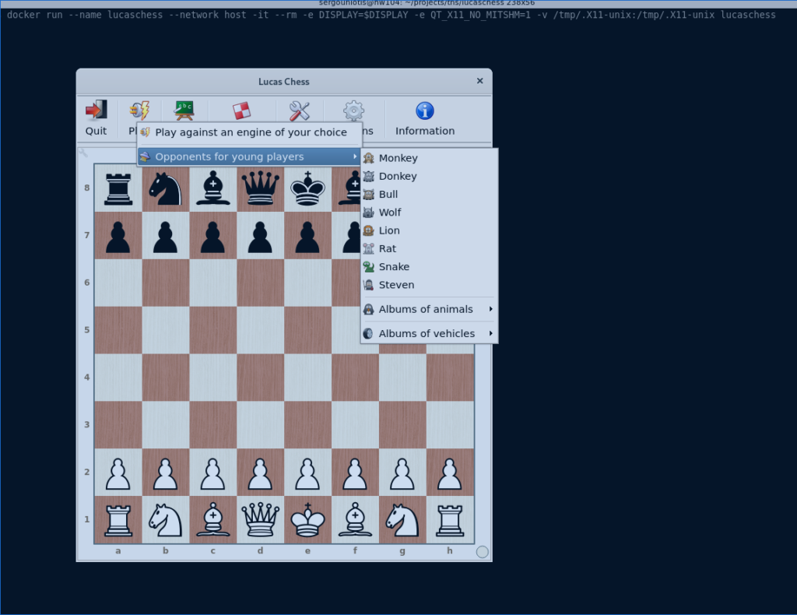Image resolution: width=797 pixels, height=615 pixels.
Task: Open the Play lightning icon
Action: (x=139, y=111)
